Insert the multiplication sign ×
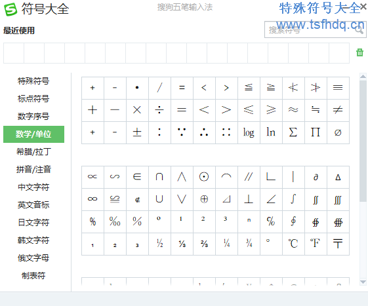Screen dimensions: 368x306 137,110
